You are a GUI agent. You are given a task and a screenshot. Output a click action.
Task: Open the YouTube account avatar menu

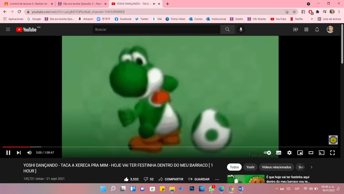click(330, 30)
